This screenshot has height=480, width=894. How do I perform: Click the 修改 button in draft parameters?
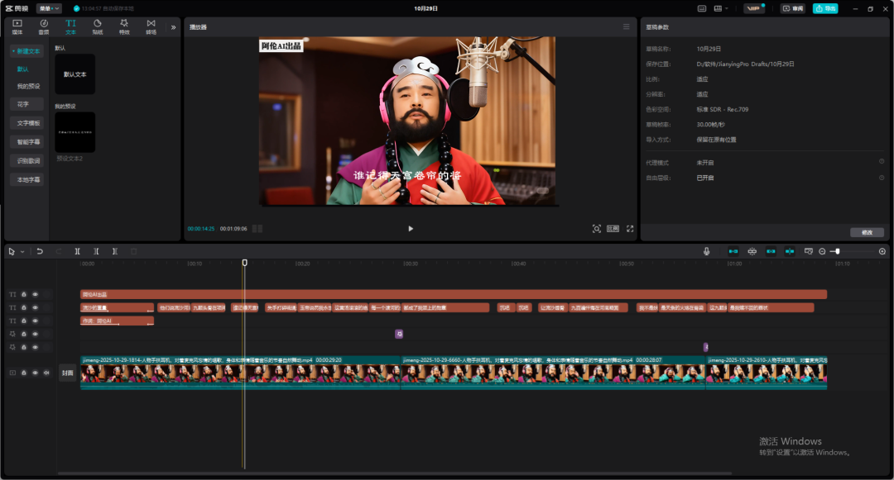(867, 232)
